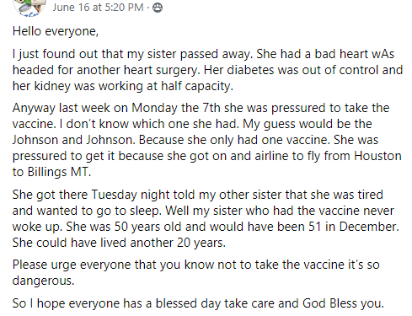The width and height of the screenshot is (412, 316).
Task: Click the text 'Billings MT.'
Action: click(59, 172)
